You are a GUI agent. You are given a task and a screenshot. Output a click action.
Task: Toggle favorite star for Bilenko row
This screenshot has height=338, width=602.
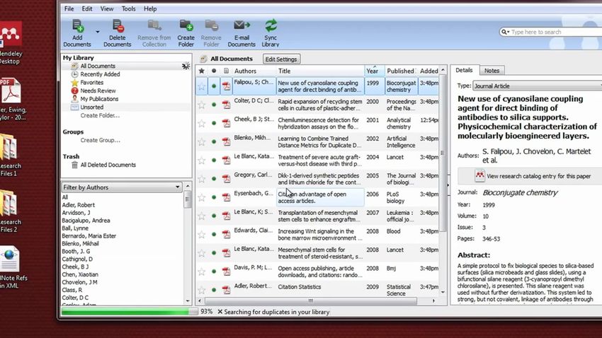click(202, 142)
